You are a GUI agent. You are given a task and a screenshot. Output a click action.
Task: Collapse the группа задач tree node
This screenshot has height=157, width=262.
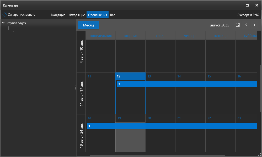pyautogui.click(x=3, y=23)
